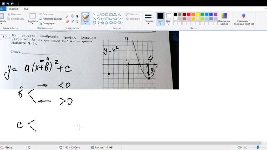The height and width of the screenshot is (150, 267).
Task: Activate Color 1 (Цвет 1) selector
Action: pos(160,19)
